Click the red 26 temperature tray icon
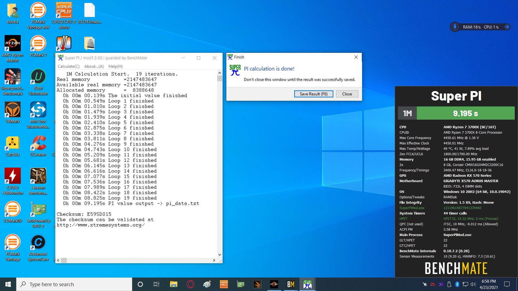The height and width of the screenshot is (291, 518). pos(432,284)
